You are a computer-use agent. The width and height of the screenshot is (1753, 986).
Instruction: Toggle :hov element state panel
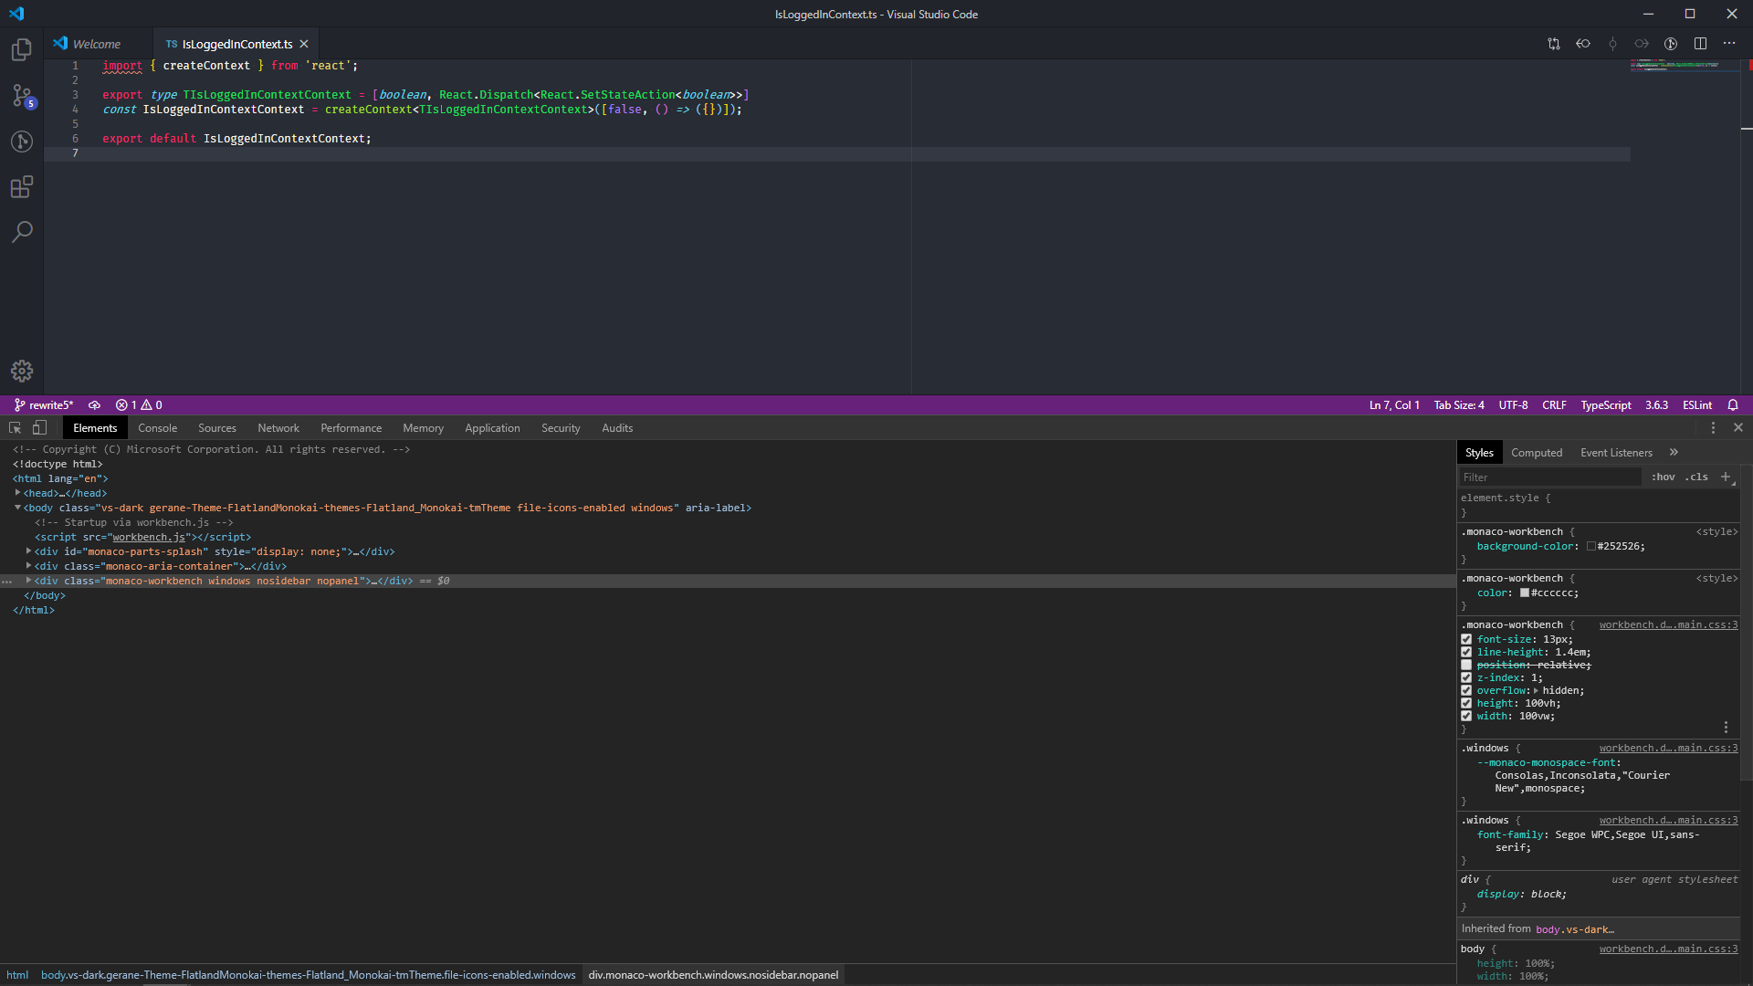point(1663,477)
